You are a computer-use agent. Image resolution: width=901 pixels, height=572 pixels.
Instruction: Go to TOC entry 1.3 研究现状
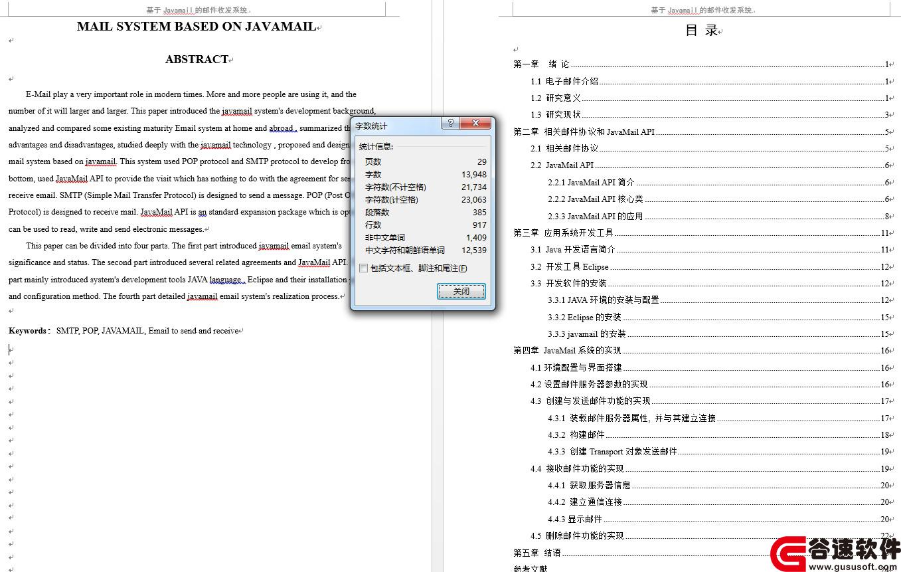point(710,115)
